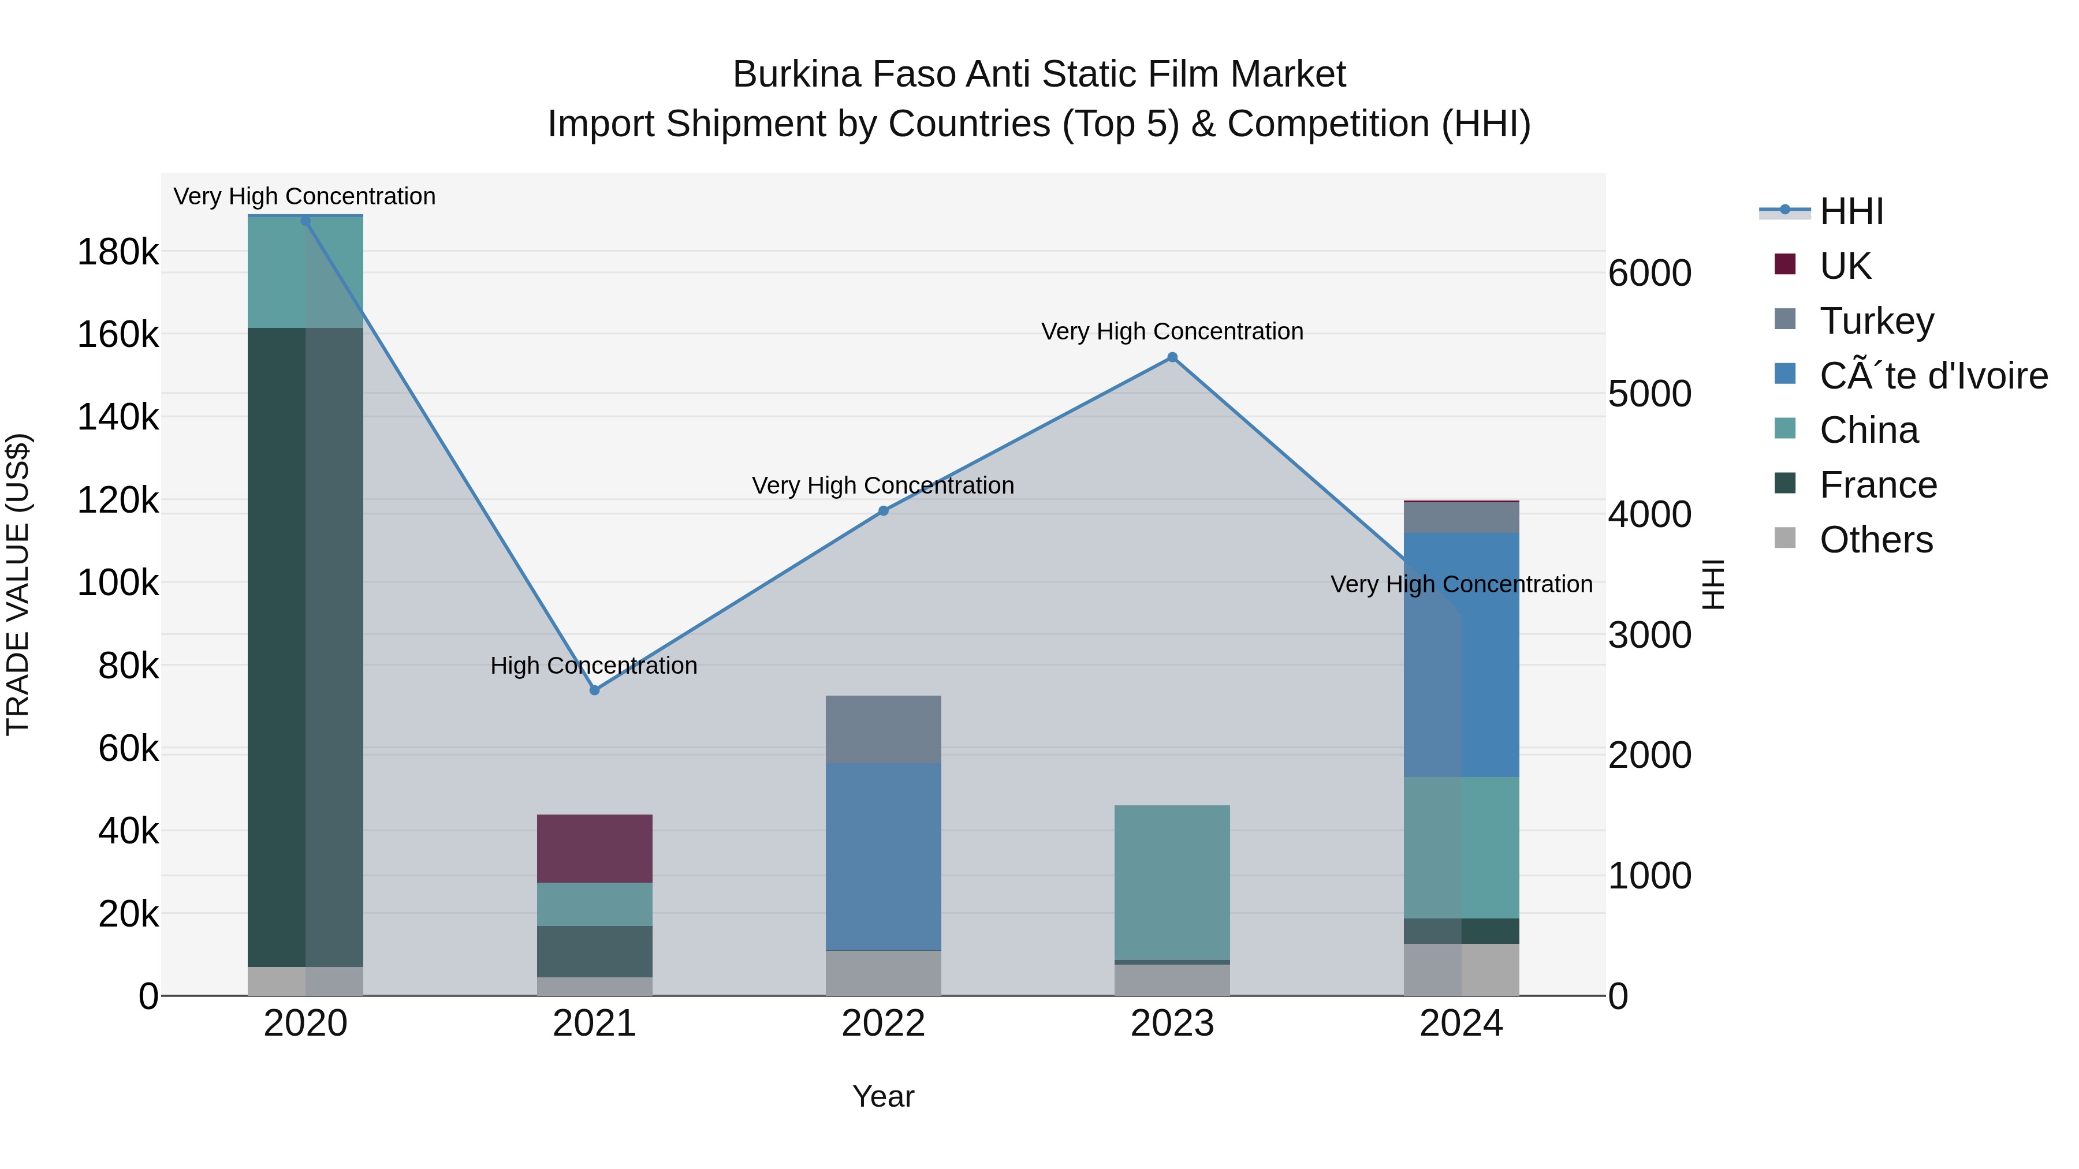Click the 6000 right axis tick label
2079x1169 pixels.
[1650, 272]
